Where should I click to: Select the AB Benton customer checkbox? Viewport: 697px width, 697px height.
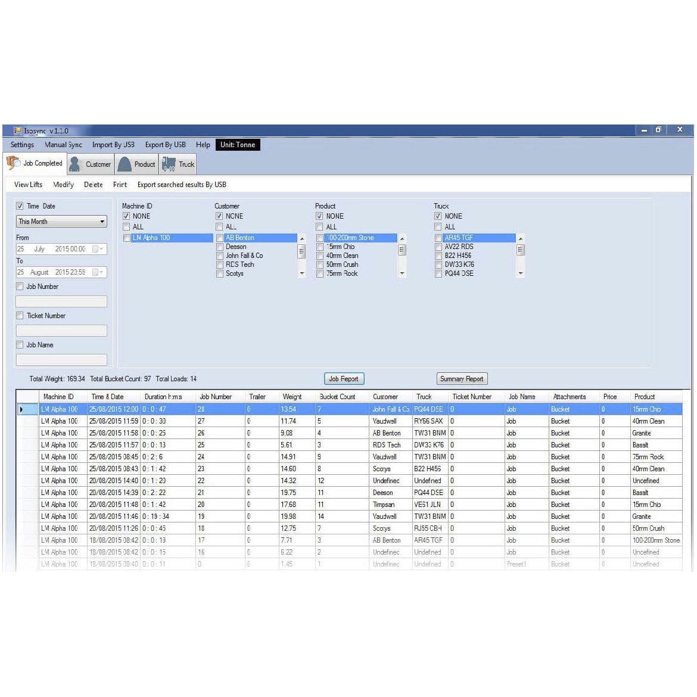click(220, 237)
